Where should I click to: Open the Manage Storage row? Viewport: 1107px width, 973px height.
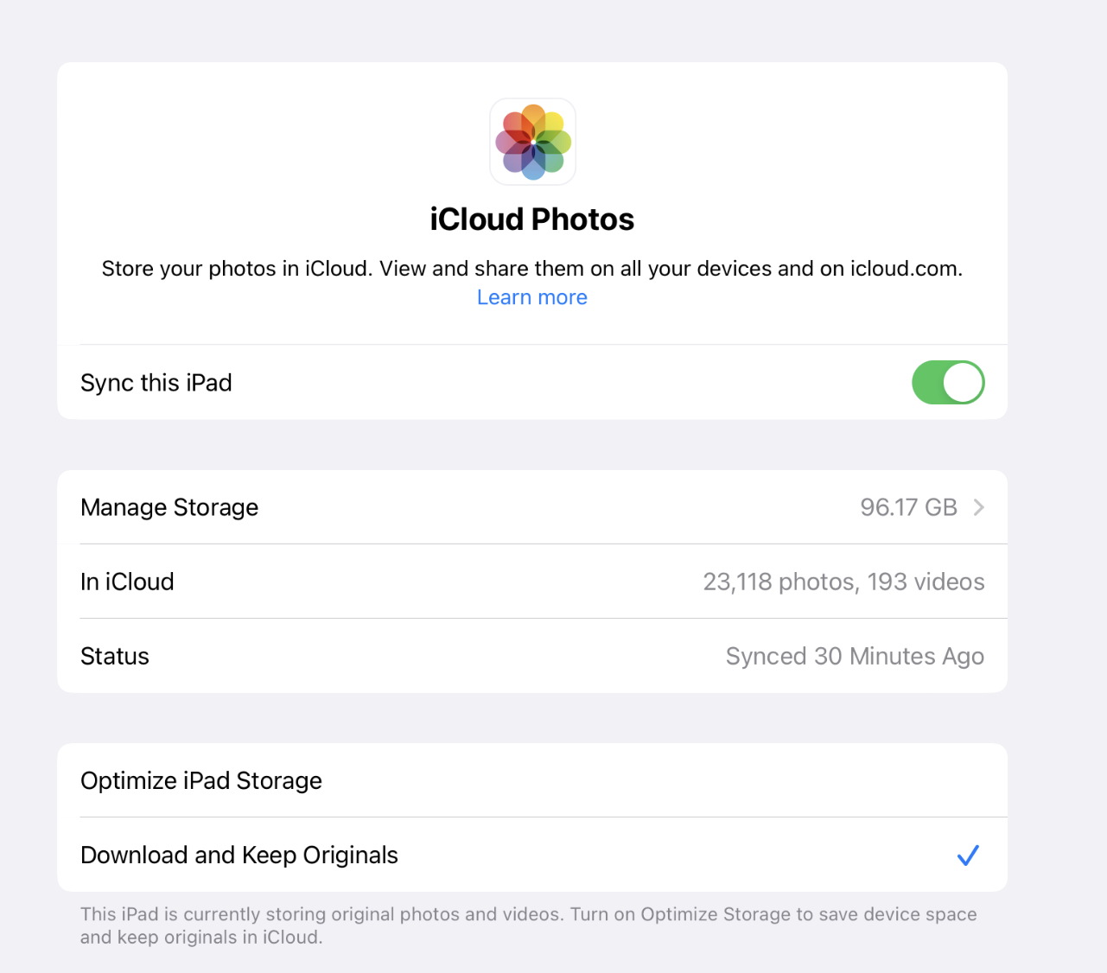pyautogui.click(x=532, y=507)
